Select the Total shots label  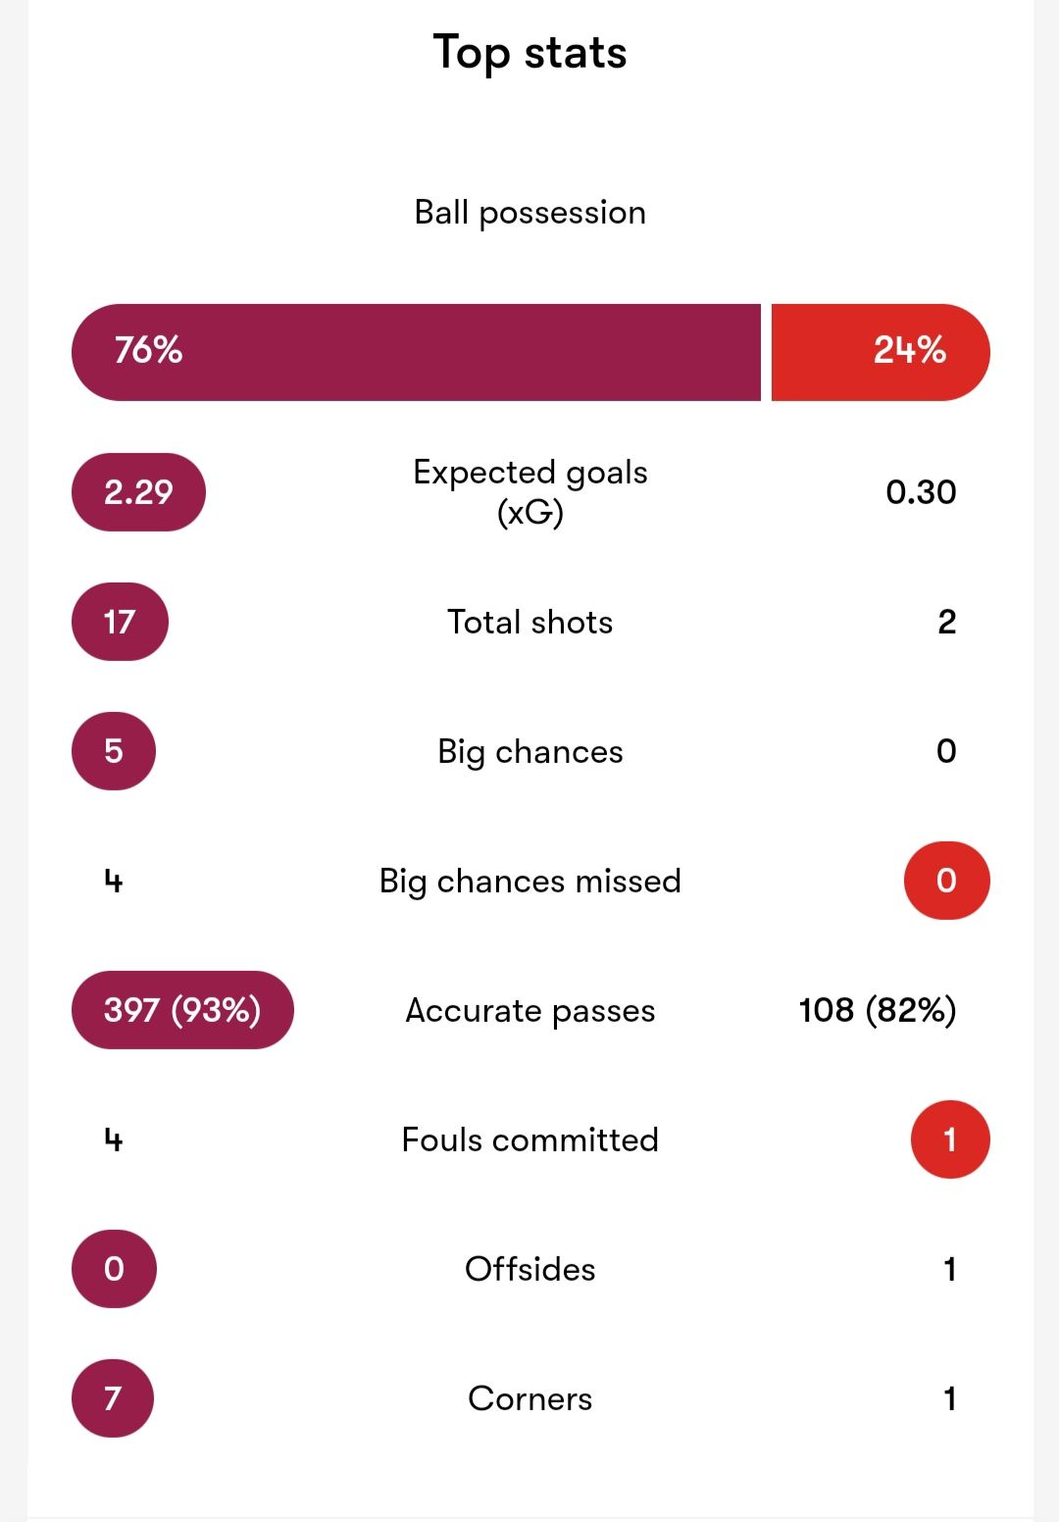530,622
